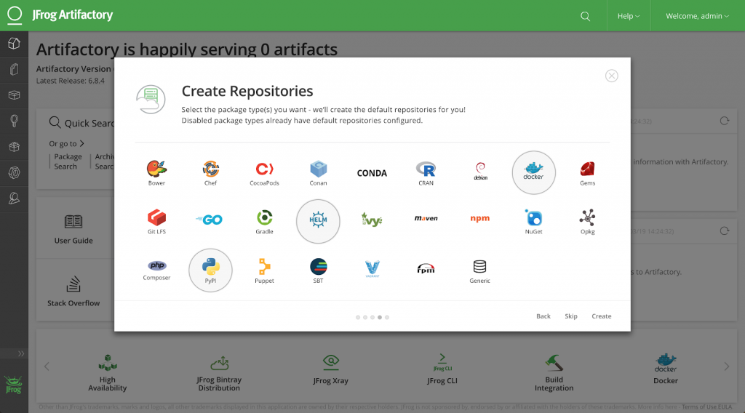The image size is (745, 413).
Task: Choose the NuGet package type
Action: point(533,221)
